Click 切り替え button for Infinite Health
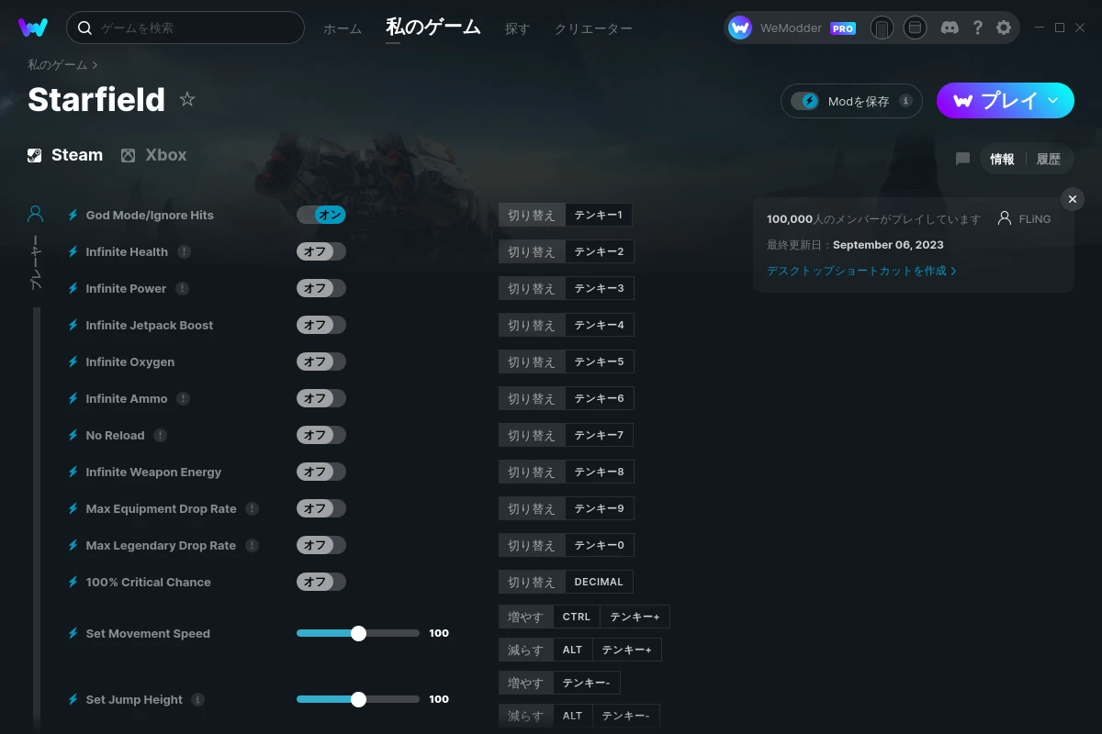Image resolution: width=1102 pixels, height=734 pixels. click(x=532, y=251)
